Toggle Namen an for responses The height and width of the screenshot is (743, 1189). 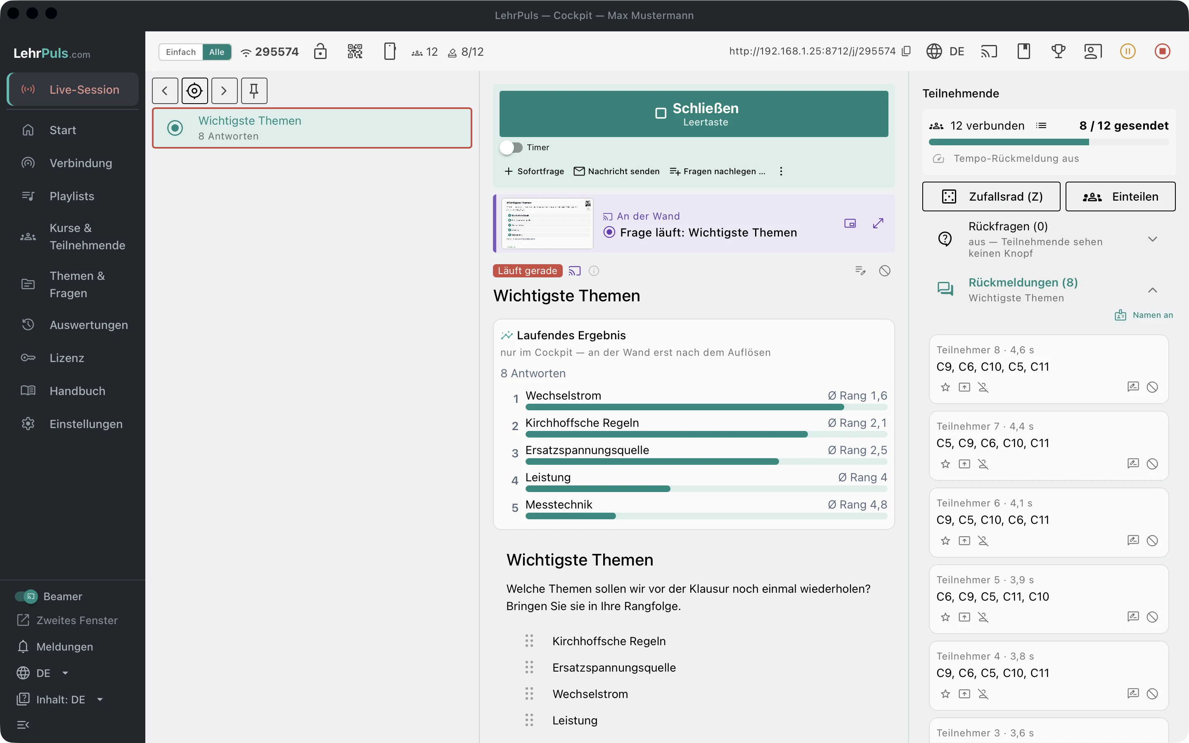1144,315
